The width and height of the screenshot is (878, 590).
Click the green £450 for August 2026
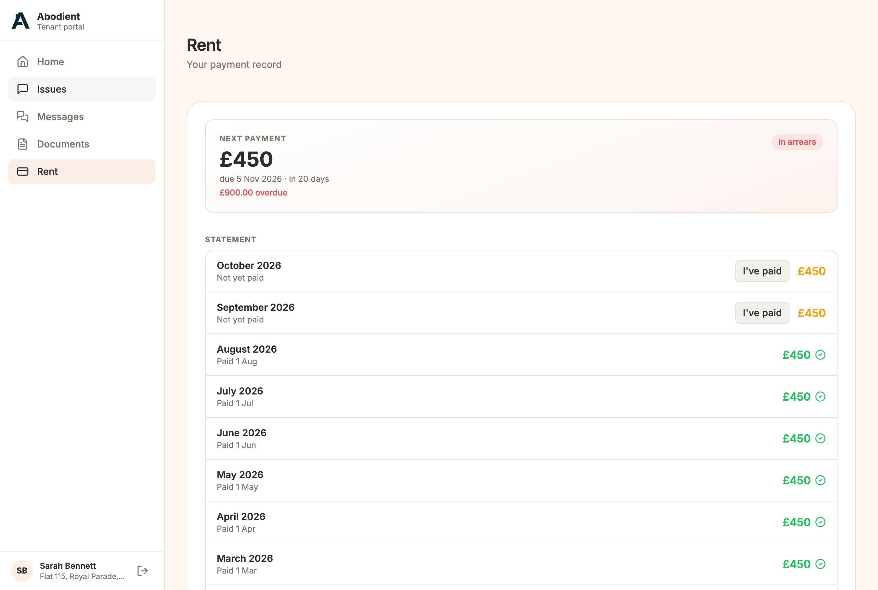(x=796, y=354)
